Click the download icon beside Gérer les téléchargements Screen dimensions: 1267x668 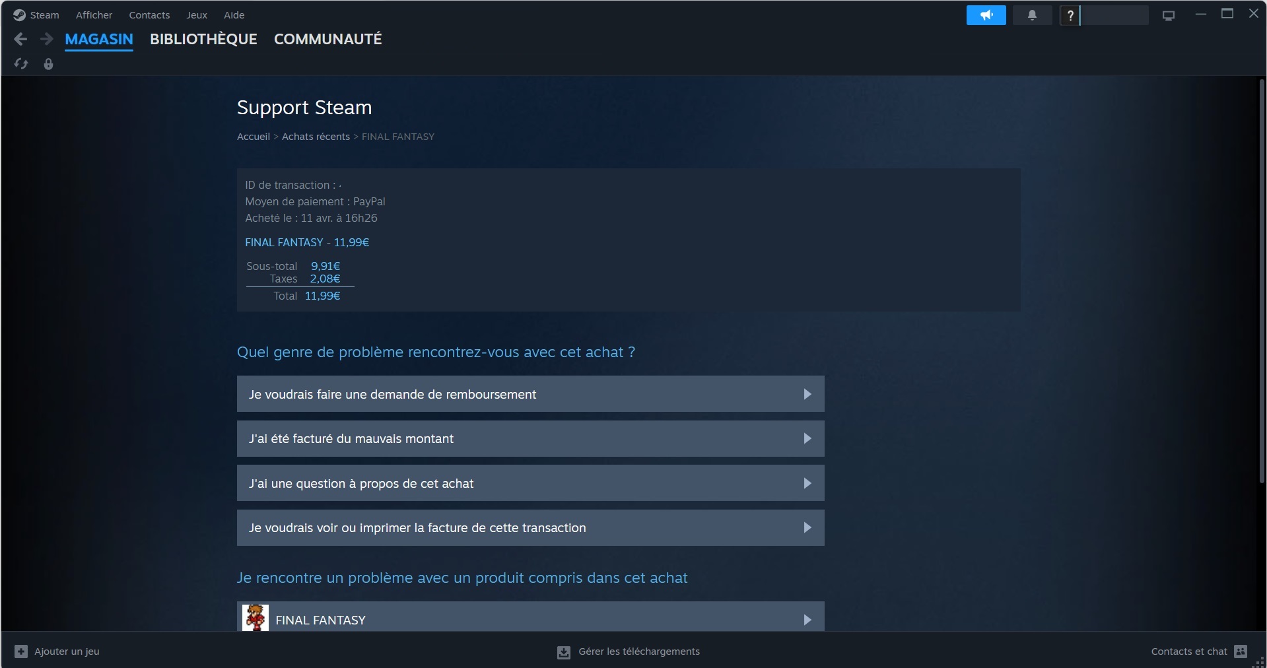point(564,652)
